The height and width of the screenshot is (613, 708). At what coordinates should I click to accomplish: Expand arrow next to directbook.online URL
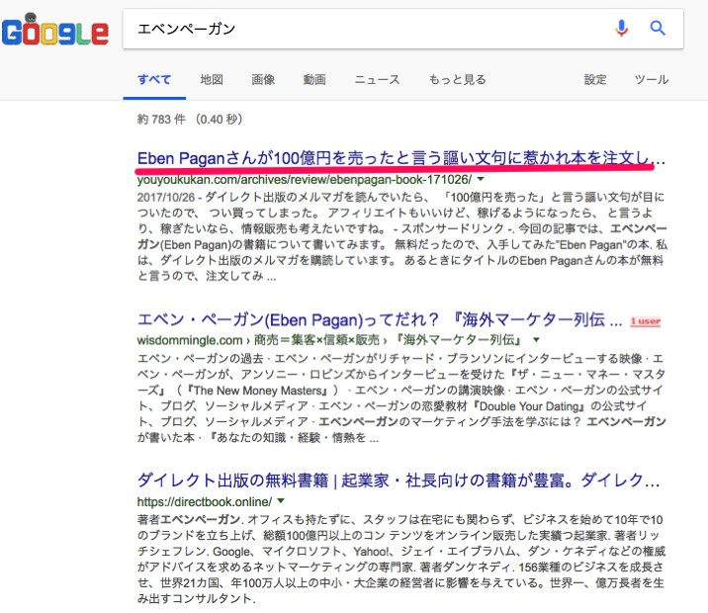[281, 500]
